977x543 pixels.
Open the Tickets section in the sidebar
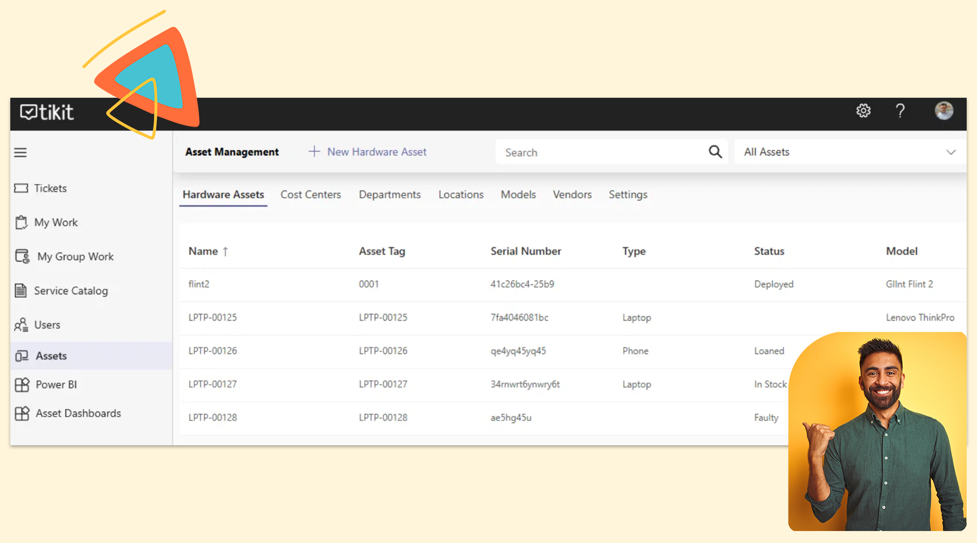click(50, 188)
